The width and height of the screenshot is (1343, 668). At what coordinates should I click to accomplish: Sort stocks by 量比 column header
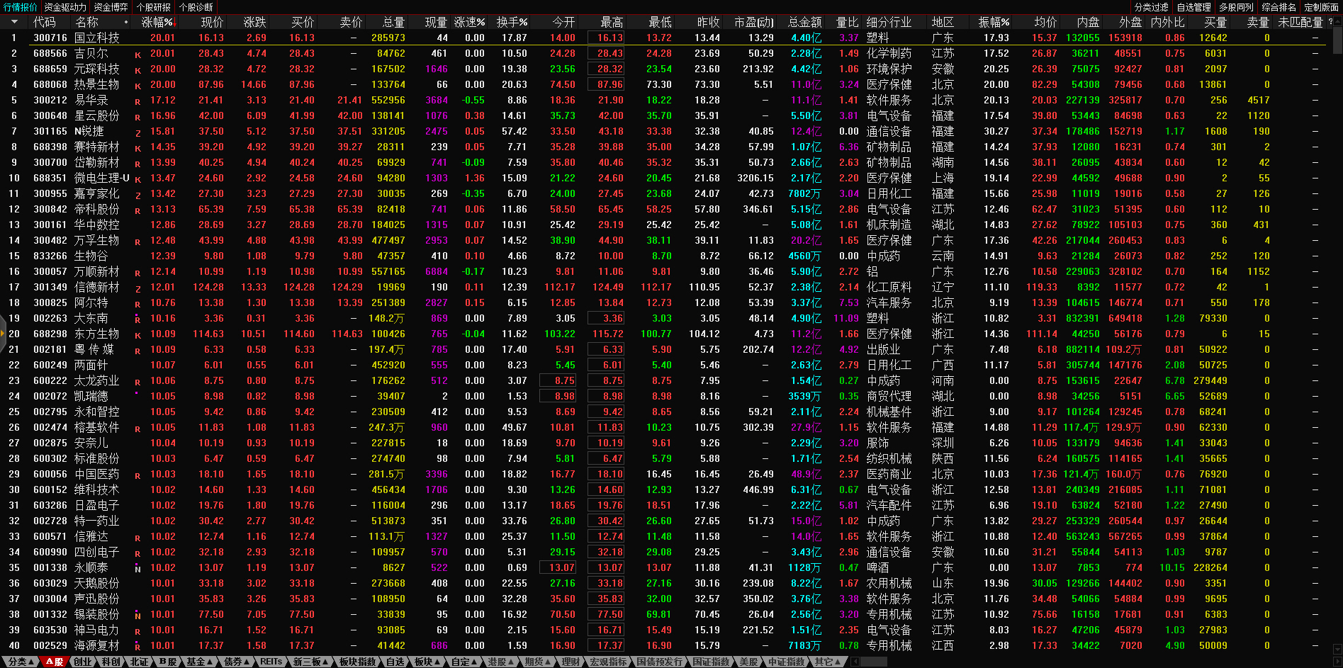(847, 22)
